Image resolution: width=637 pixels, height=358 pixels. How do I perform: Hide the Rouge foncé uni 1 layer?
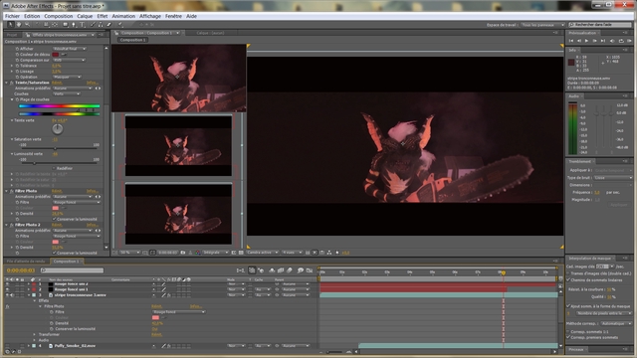click(7, 289)
